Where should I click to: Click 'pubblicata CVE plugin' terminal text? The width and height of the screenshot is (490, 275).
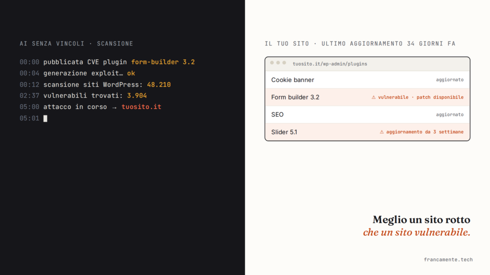click(x=85, y=62)
